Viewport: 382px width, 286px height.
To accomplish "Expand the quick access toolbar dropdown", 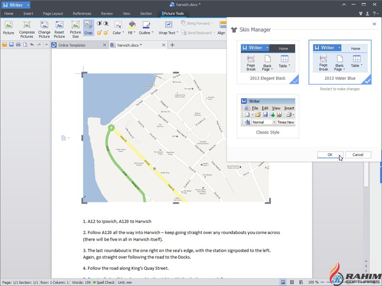I will click(x=46, y=45).
